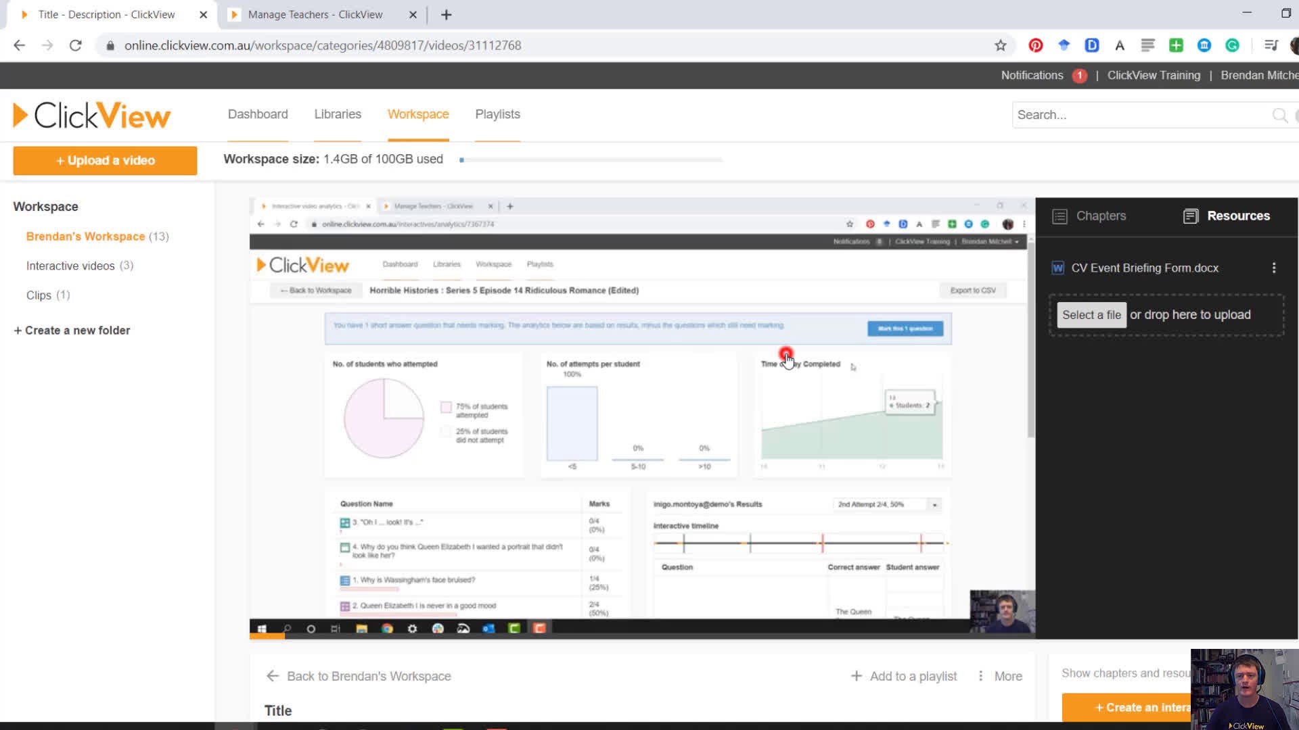Open the green plus browser extension
The image size is (1299, 730).
[1176, 45]
